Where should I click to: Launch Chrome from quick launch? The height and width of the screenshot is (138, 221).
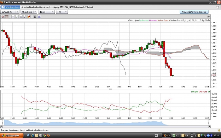pos(45,135)
